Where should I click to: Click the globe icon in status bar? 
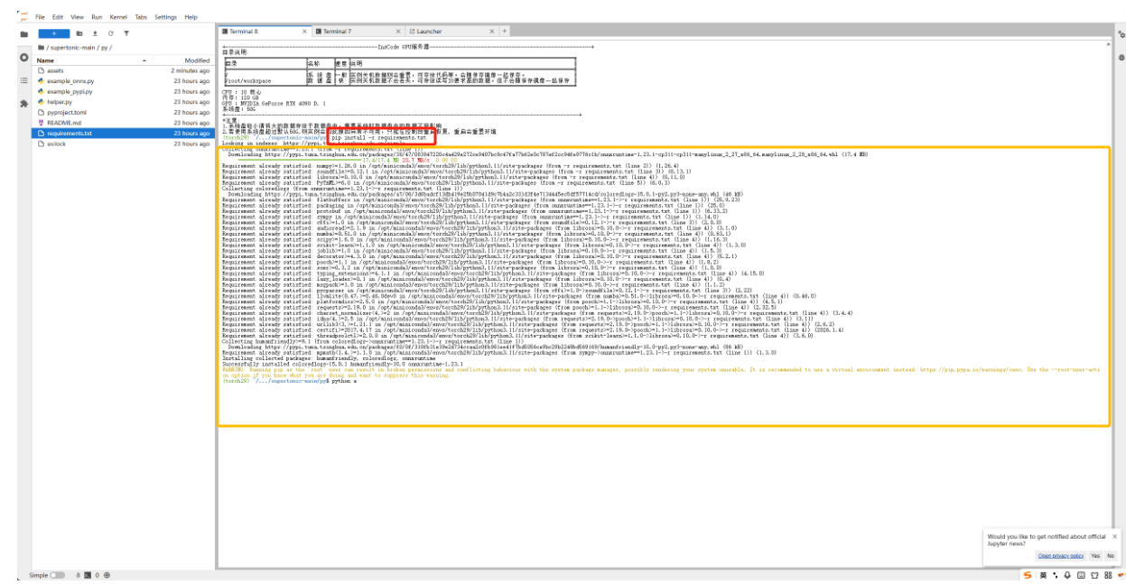click(x=107, y=575)
